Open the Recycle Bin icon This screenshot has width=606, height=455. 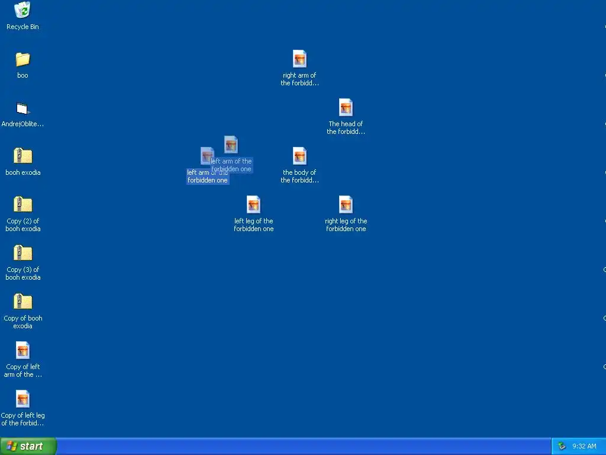coord(22,10)
